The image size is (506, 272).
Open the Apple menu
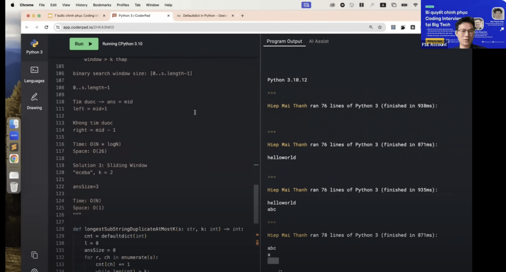click(x=12, y=5)
